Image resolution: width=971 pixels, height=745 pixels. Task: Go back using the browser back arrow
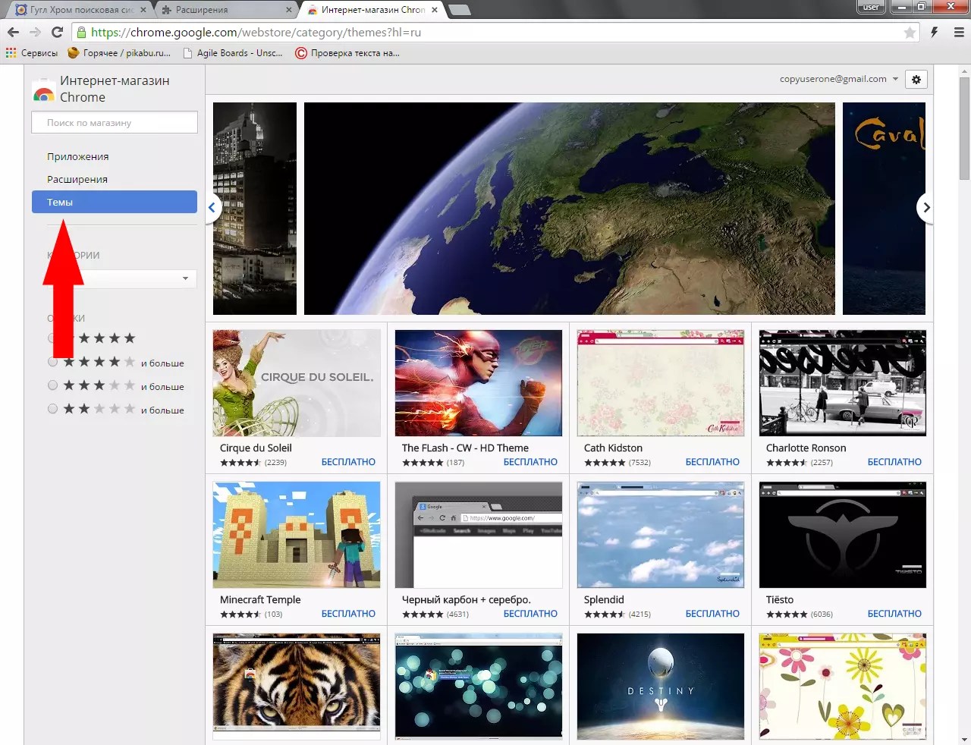tap(13, 32)
